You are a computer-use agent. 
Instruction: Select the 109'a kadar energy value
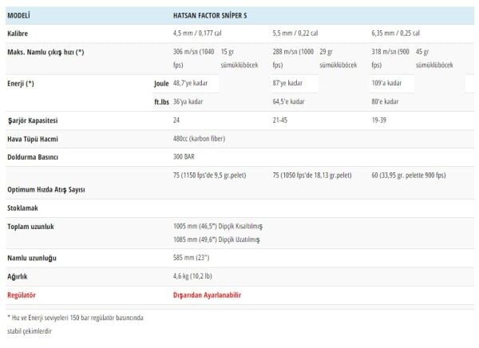[390, 83]
